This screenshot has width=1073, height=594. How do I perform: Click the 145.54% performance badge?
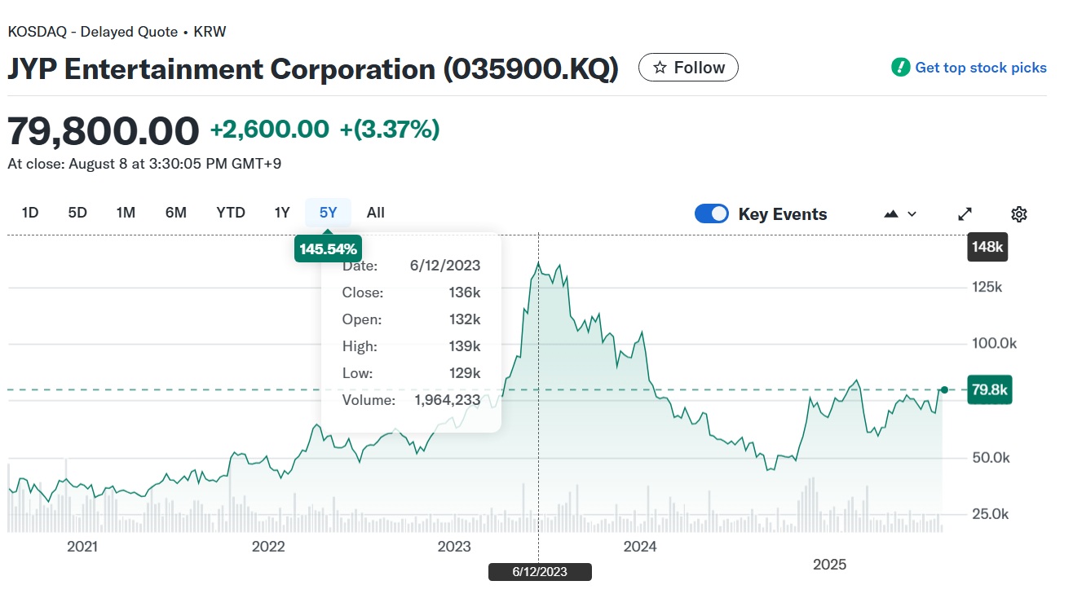(x=328, y=249)
